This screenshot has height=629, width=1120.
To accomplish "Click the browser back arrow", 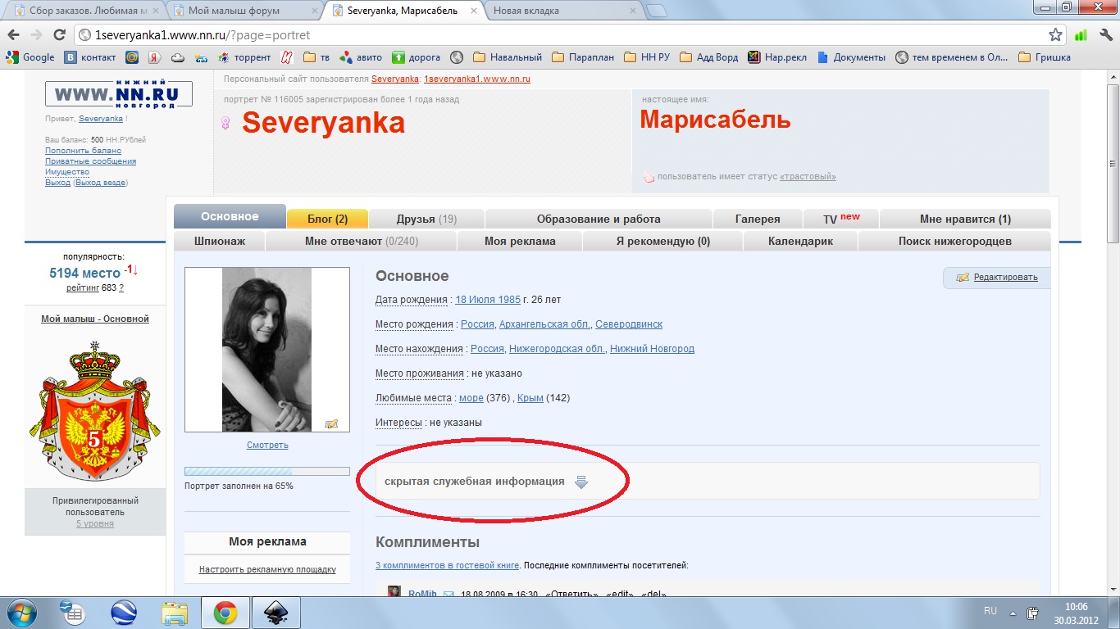I will (x=13, y=35).
